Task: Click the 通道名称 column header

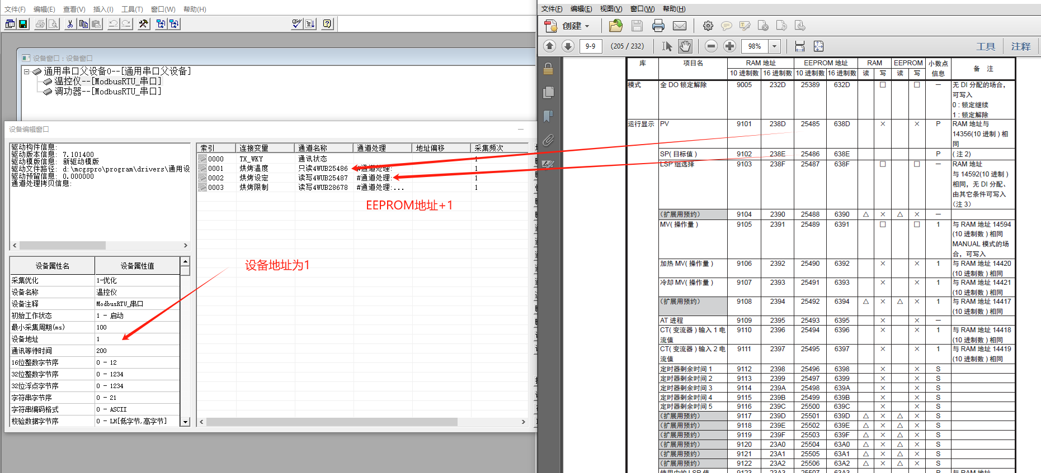Action: 324,148
